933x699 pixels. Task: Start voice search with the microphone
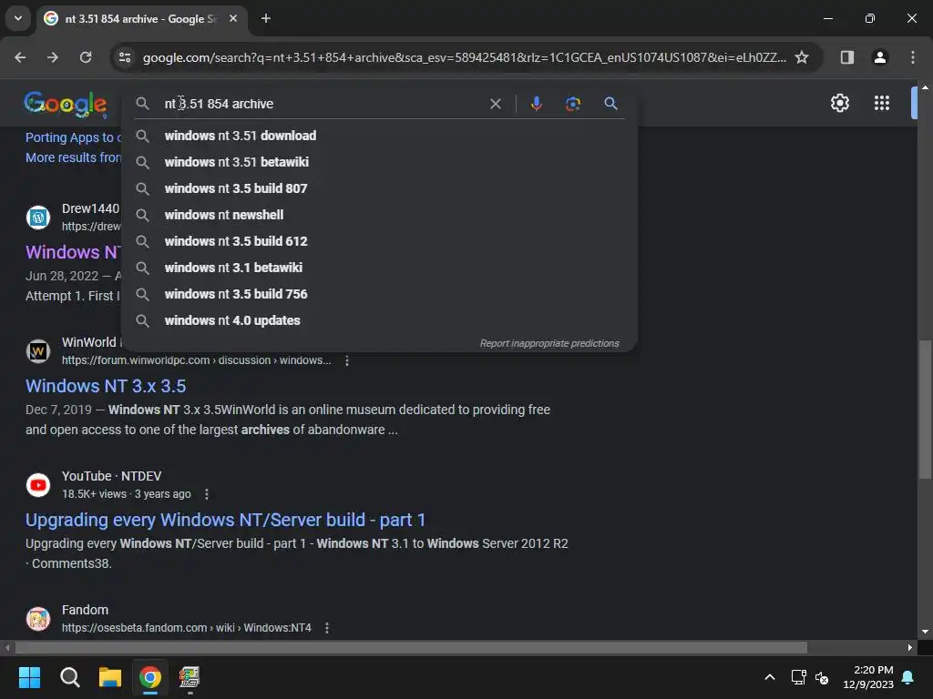point(536,104)
